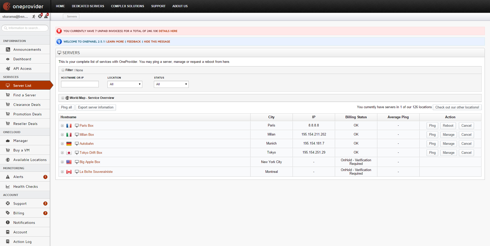490x246 pixels.
Task: Expand the World Map Service Overview panel
Action: pyautogui.click(x=63, y=98)
